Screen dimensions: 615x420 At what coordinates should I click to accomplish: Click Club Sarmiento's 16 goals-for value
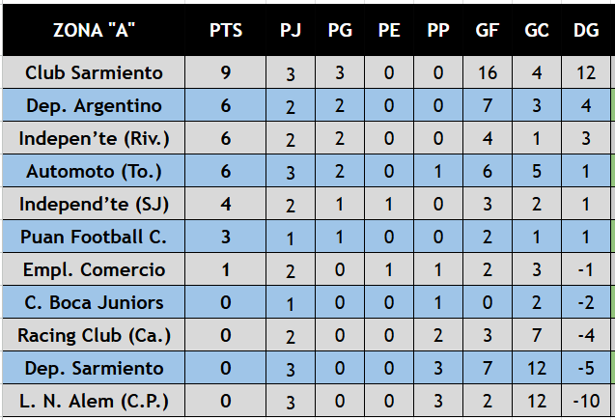coord(488,72)
